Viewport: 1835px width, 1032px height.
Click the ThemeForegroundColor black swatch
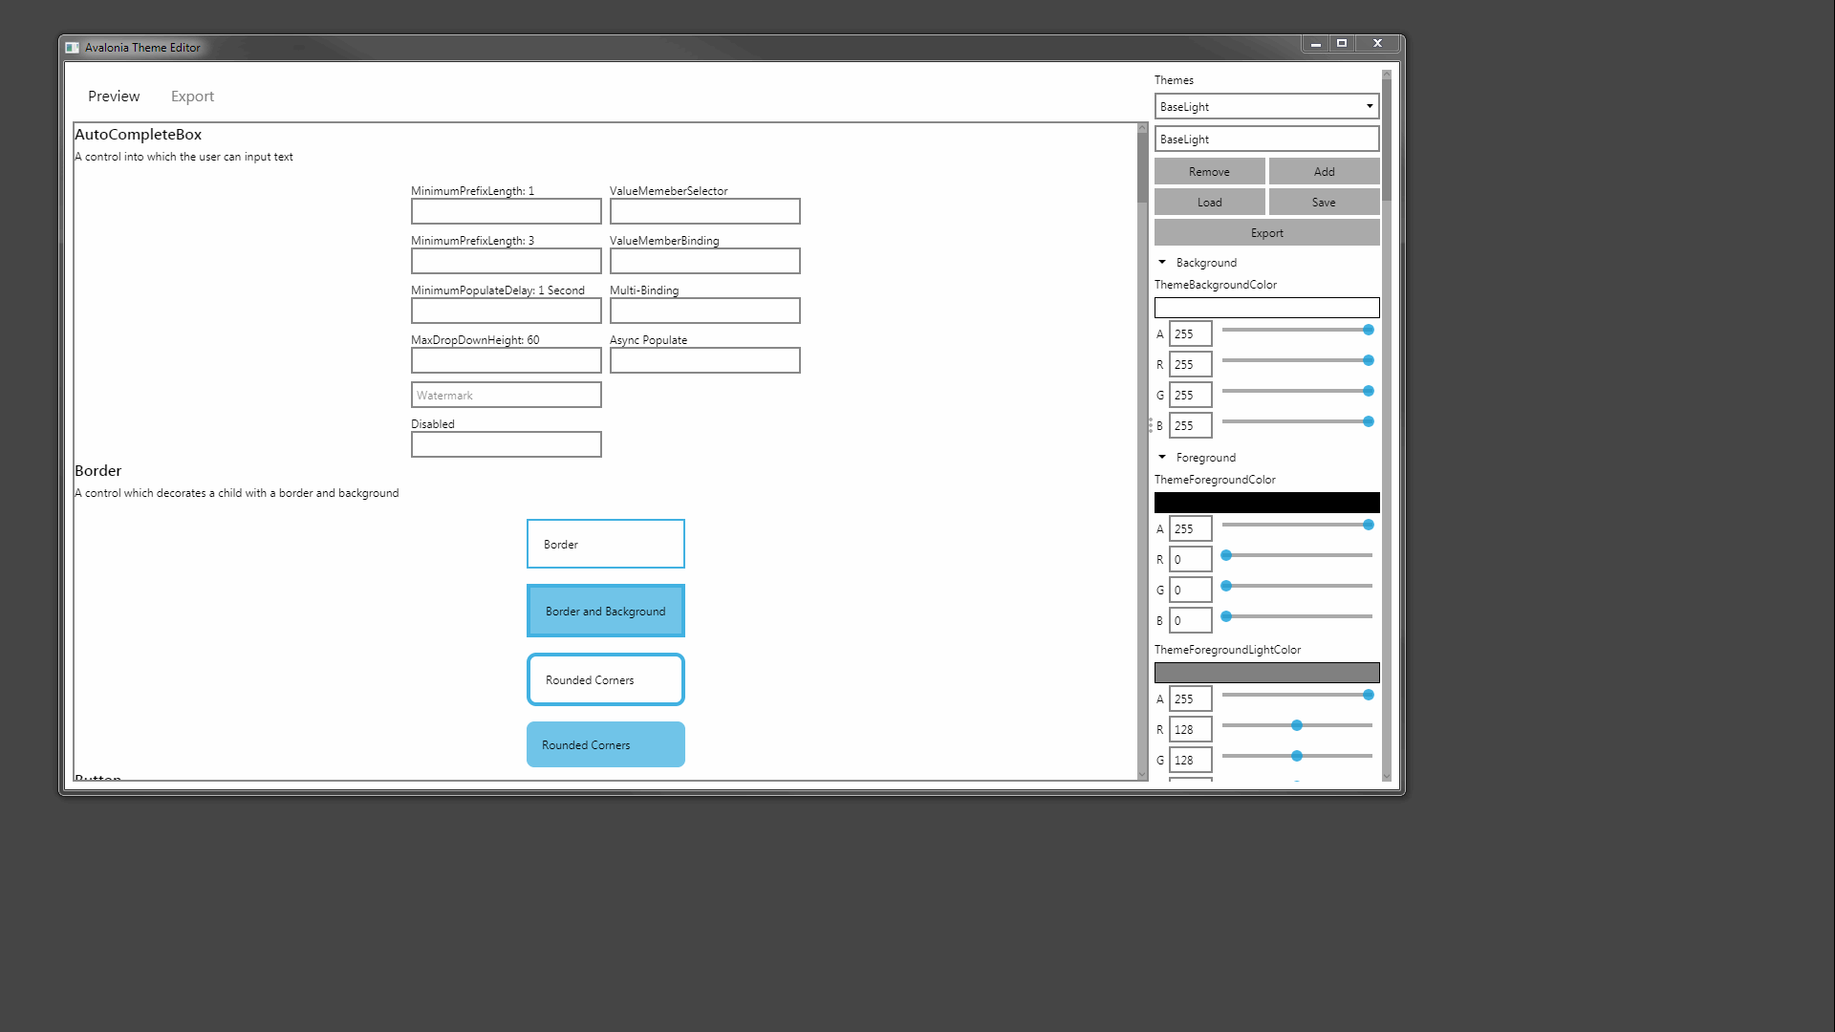coord(1266,503)
